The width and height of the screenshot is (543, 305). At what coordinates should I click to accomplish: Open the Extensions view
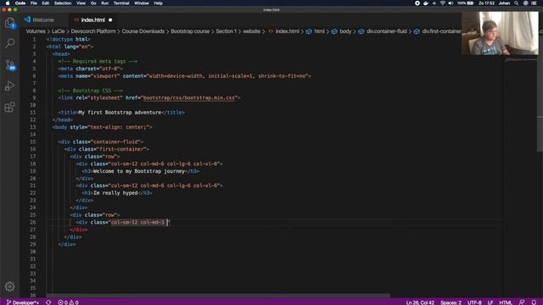tap(9, 107)
